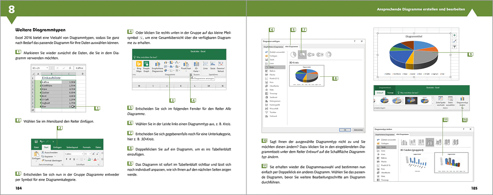The image size is (493, 195).
Task: Select the Alle Diagramme tab in Diagramm einfügen
Action: click(292, 46)
